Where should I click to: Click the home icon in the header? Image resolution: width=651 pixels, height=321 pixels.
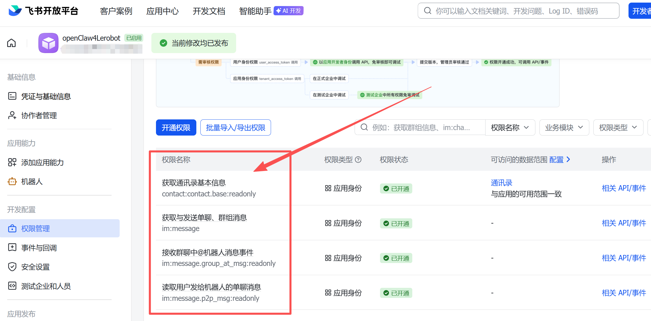12,43
